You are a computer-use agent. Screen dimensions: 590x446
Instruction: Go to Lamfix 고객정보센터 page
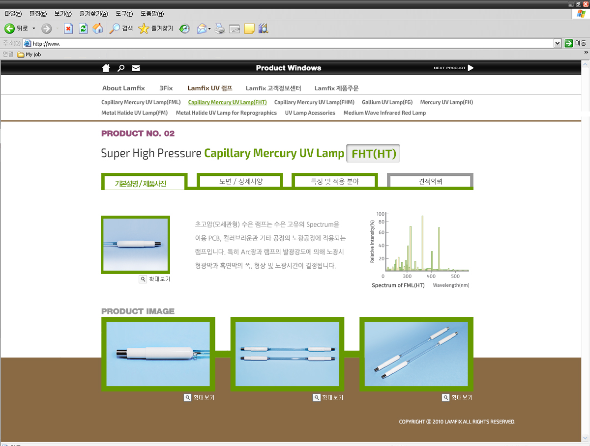pos(273,88)
